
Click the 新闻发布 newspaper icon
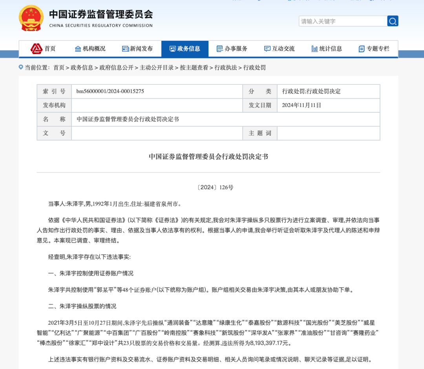coord(126,49)
